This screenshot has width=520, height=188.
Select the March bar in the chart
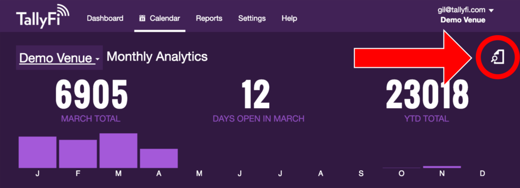click(118, 150)
